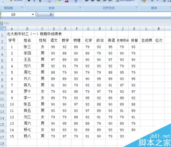The image size is (171, 147).
Task: Click the 化学 header cell
Action: [x=89, y=40]
